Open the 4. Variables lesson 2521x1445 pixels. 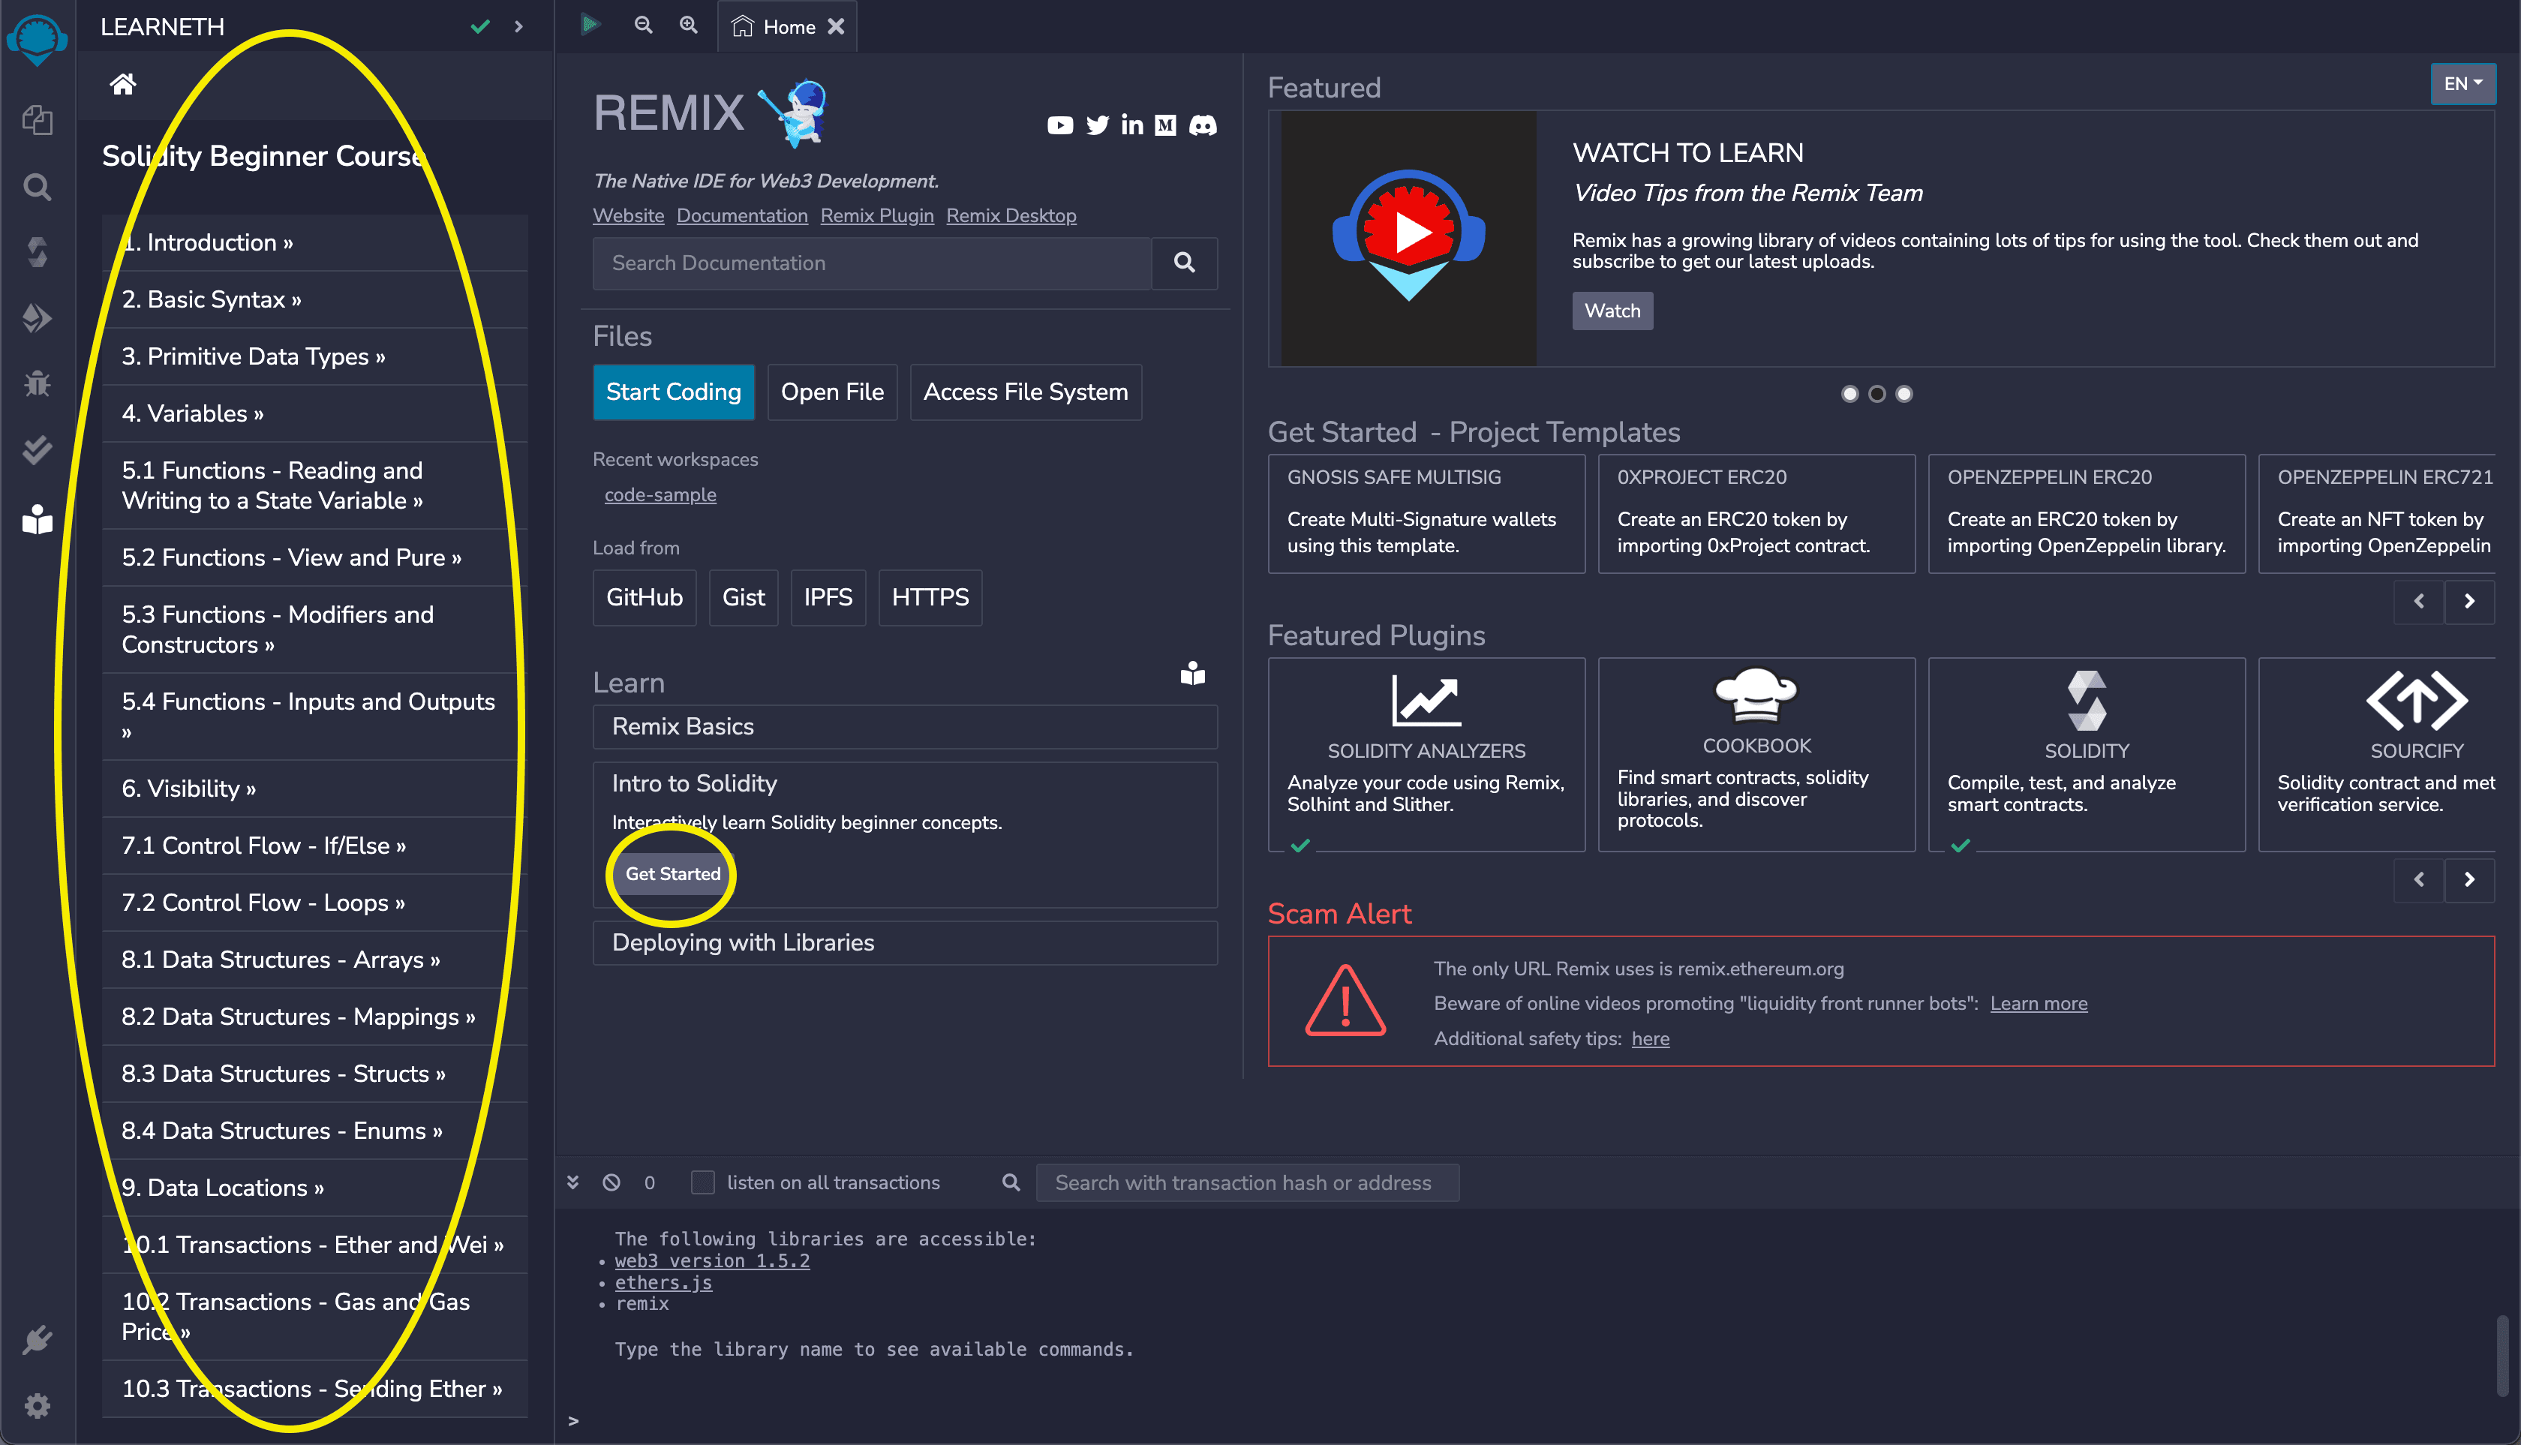193,413
